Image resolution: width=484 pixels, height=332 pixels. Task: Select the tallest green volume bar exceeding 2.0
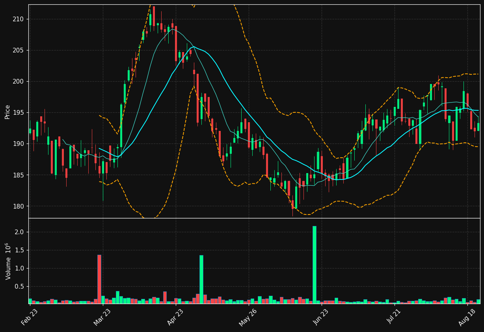coord(314,265)
